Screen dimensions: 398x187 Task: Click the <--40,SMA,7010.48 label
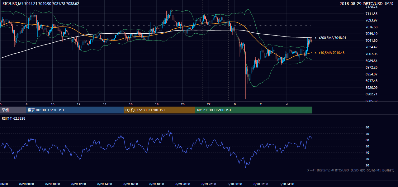point(329,53)
